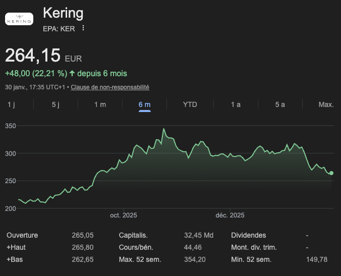Click the Min. 52 sem. value 149,78
341x276 pixels.
317,259
